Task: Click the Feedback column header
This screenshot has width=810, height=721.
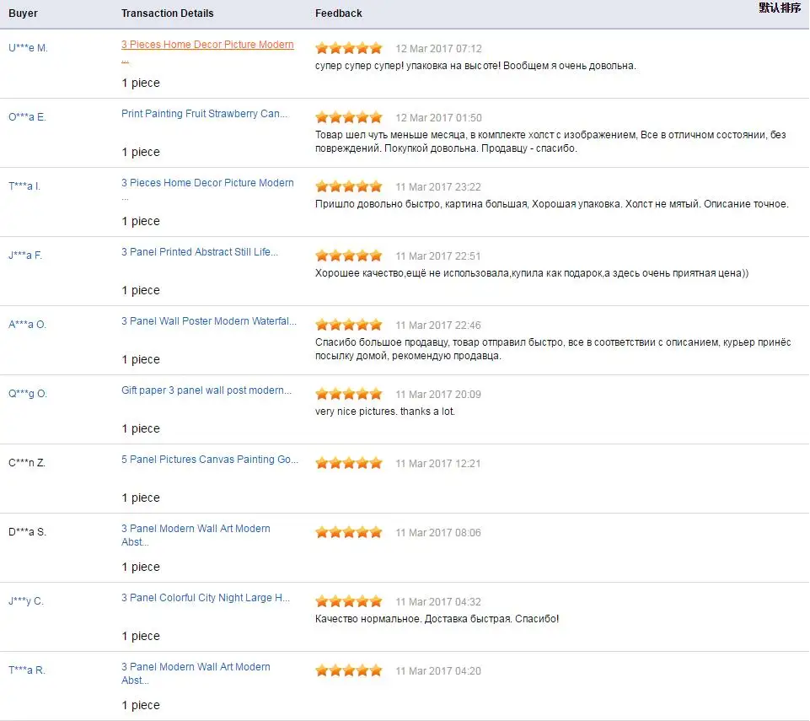Action: coord(338,13)
